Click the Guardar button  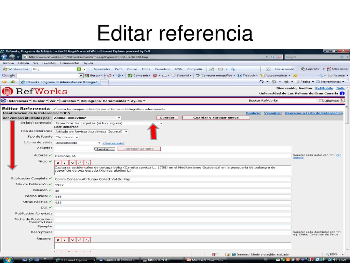(x=167, y=118)
